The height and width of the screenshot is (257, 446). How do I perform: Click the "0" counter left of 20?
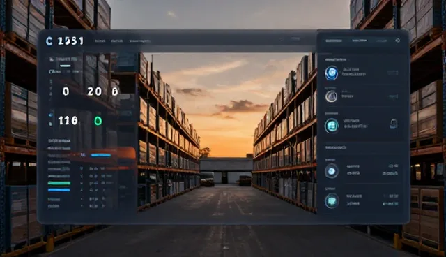click(x=66, y=91)
